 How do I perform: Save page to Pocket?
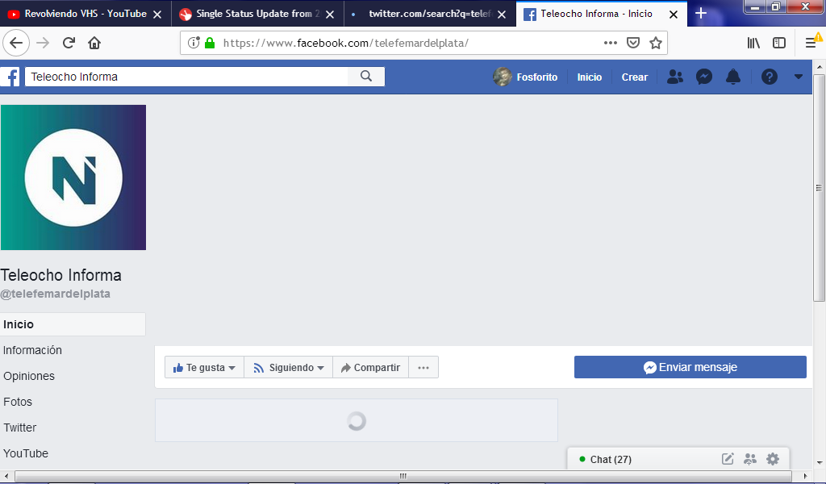633,43
